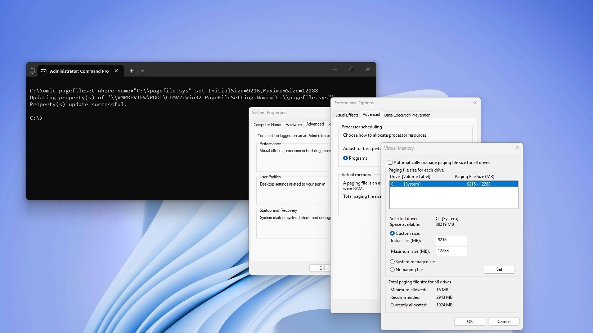Viewport: 593px width, 333px height.
Task: Select the C: [System] drive entry
Action: tap(453, 184)
